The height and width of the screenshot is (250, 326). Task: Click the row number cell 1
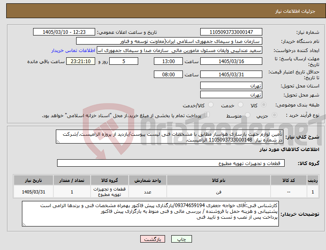[312, 192]
